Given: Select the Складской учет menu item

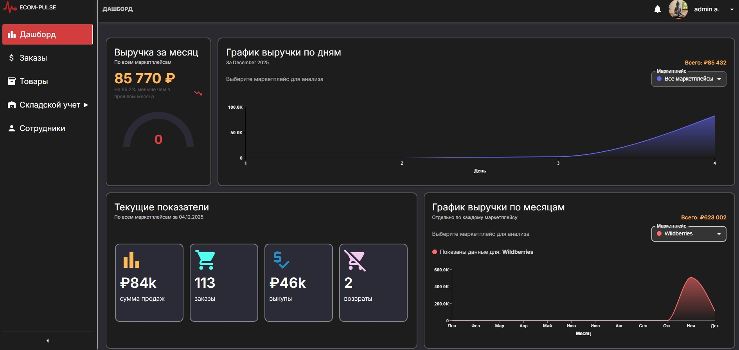Looking at the screenshot, I should pyautogui.click(x=48, y=105).
